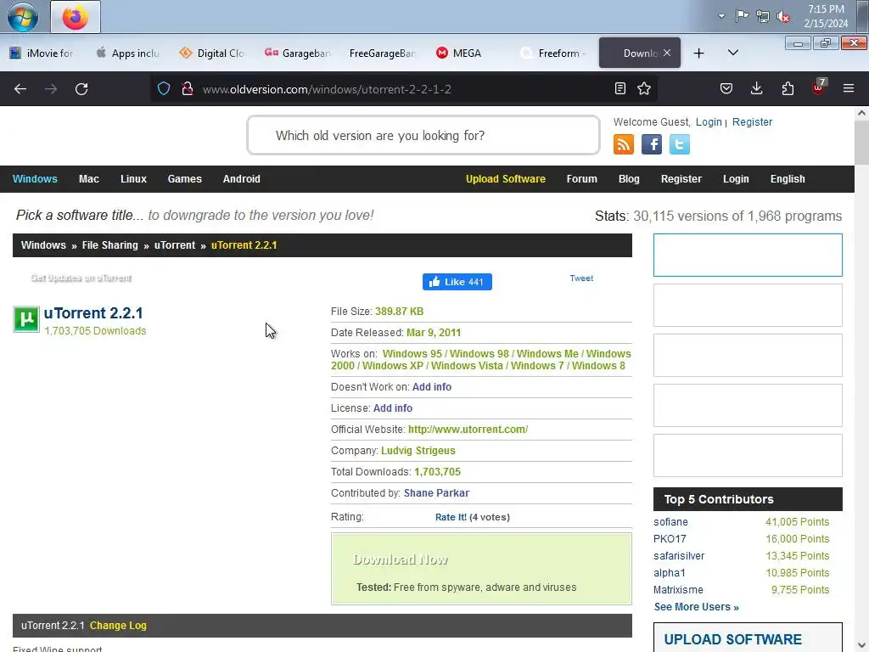Open the tracking protection shield icon
The height and width of the screenshot is (652, 869).
click(x=164, y=88)
